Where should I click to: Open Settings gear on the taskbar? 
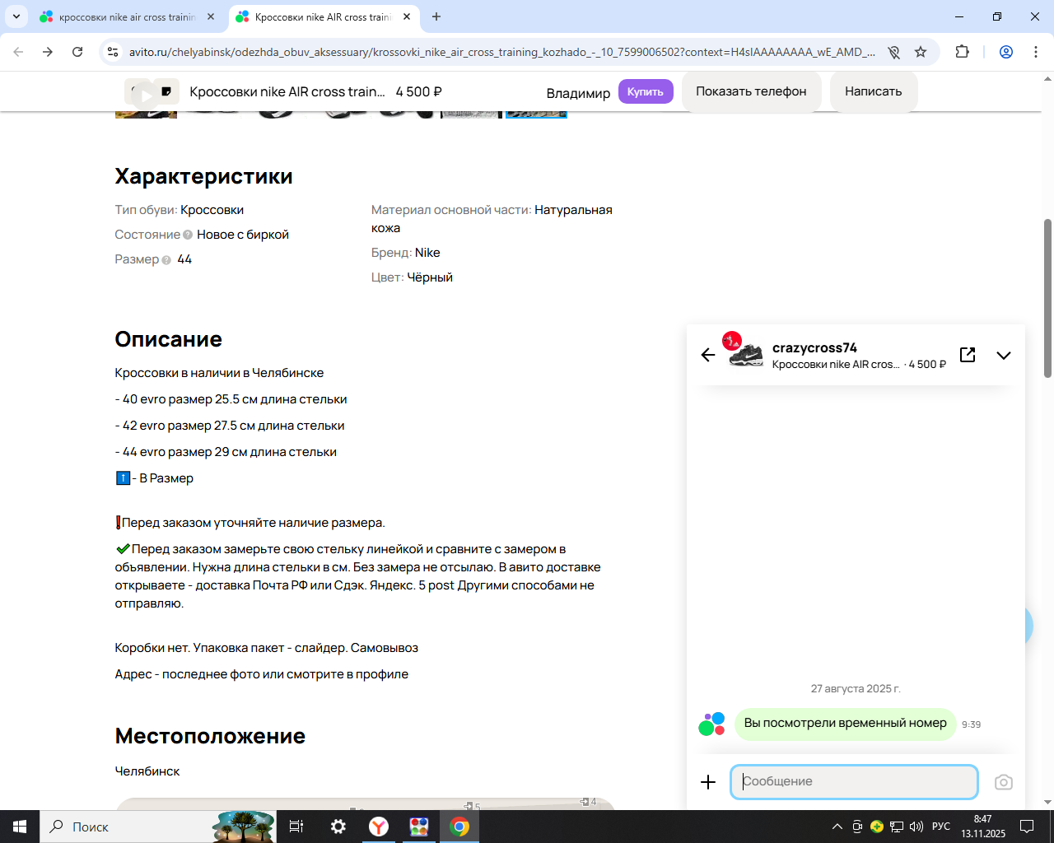(338, 827)
